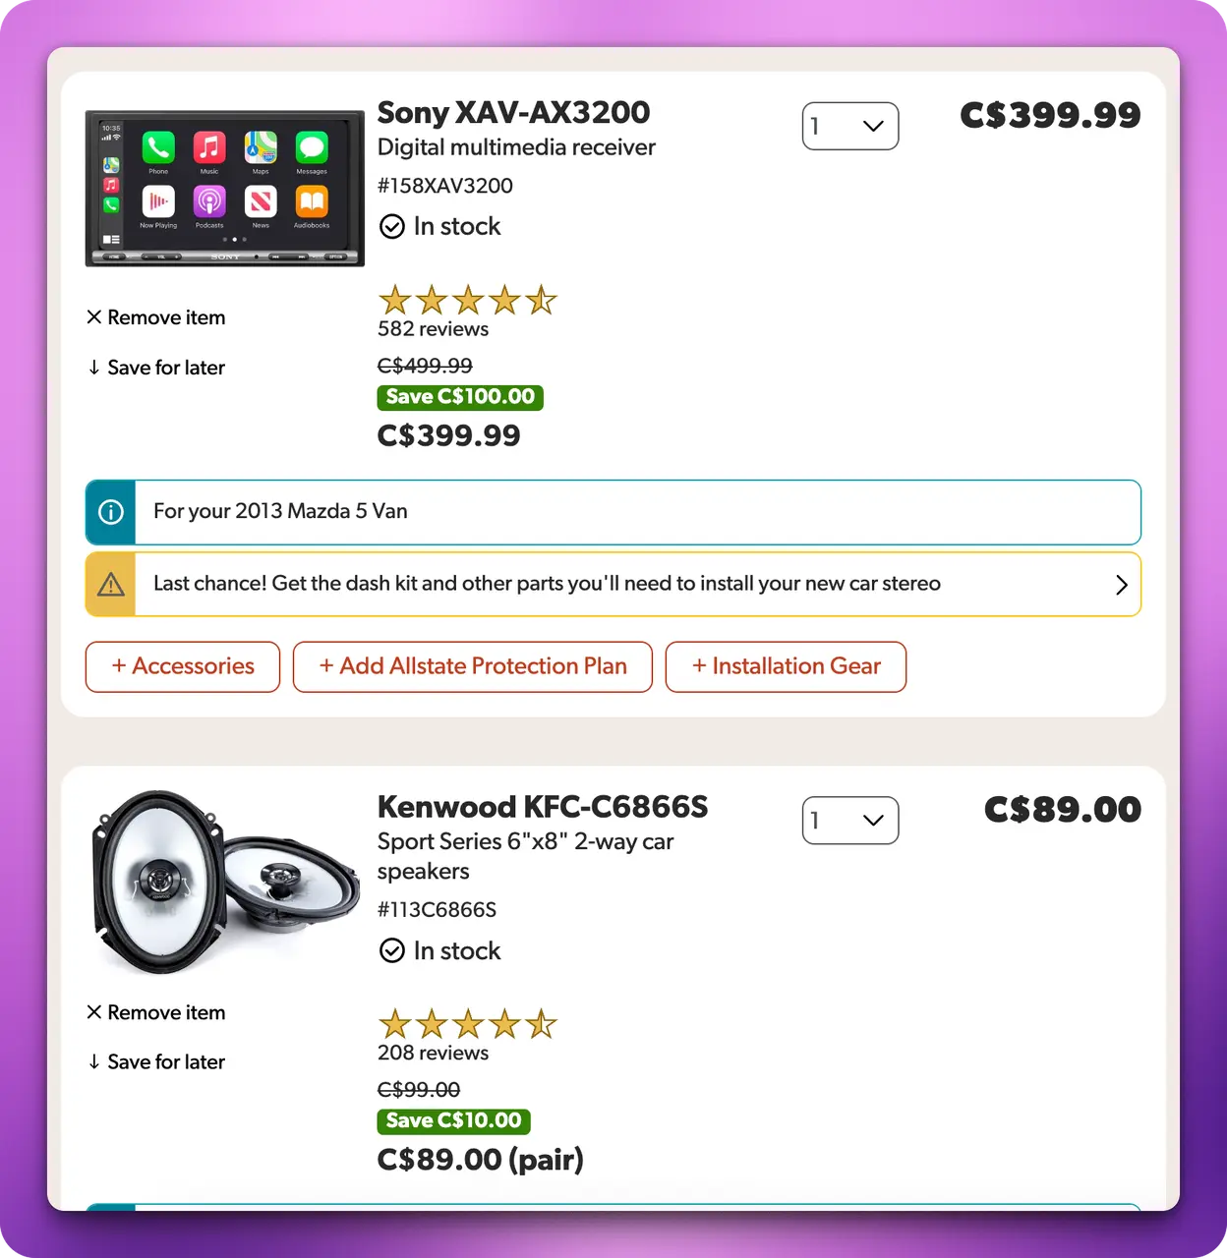Click the Kenwood speakers product image
The width and height of the screenshot is (1227, 1258).
click(225, 882)
